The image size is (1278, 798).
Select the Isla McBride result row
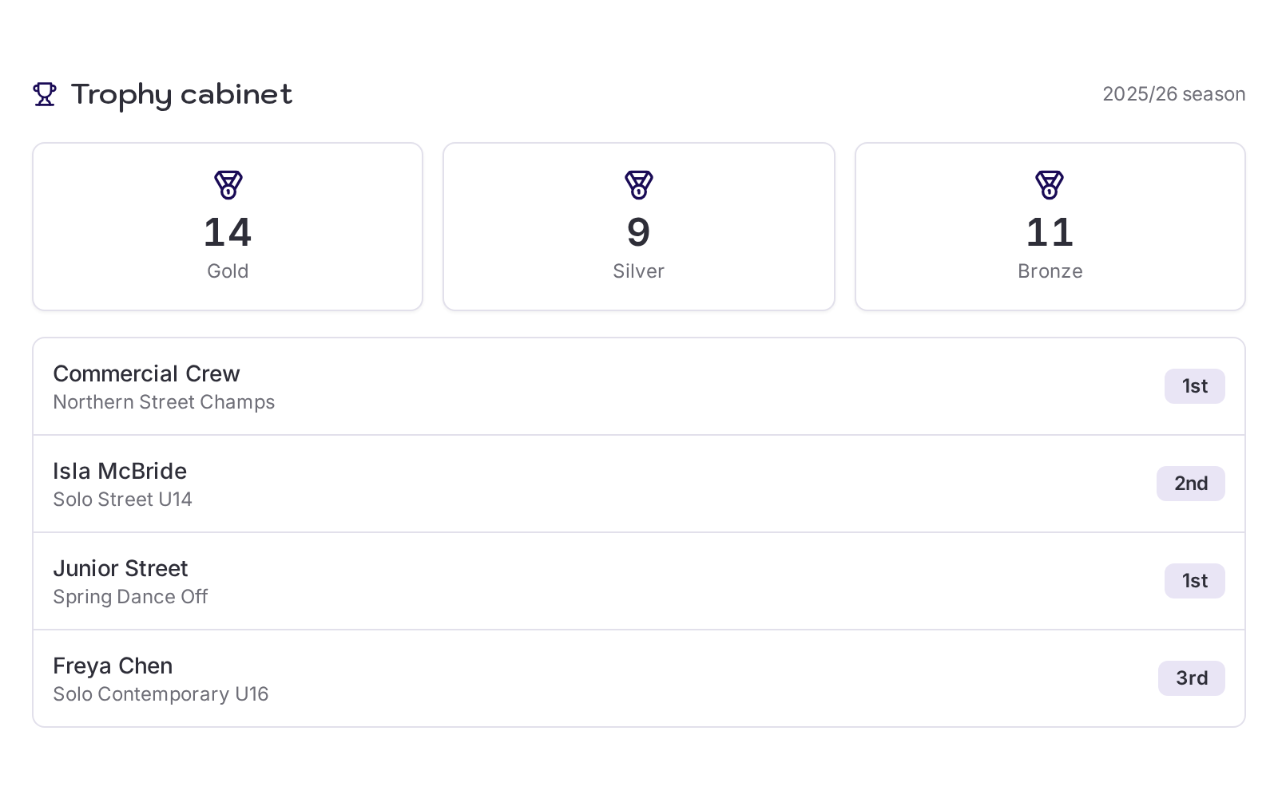pos(639,484)
